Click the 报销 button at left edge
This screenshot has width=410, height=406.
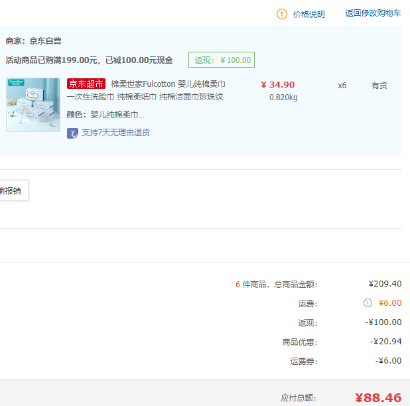coord(13,190)
